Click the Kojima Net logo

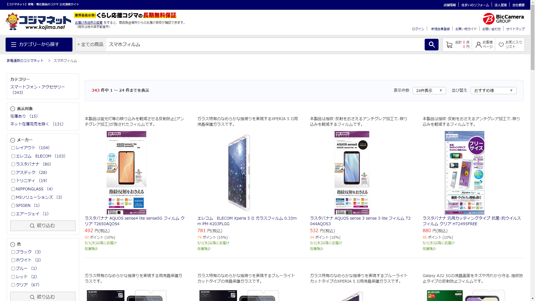[x=38, y=22]
